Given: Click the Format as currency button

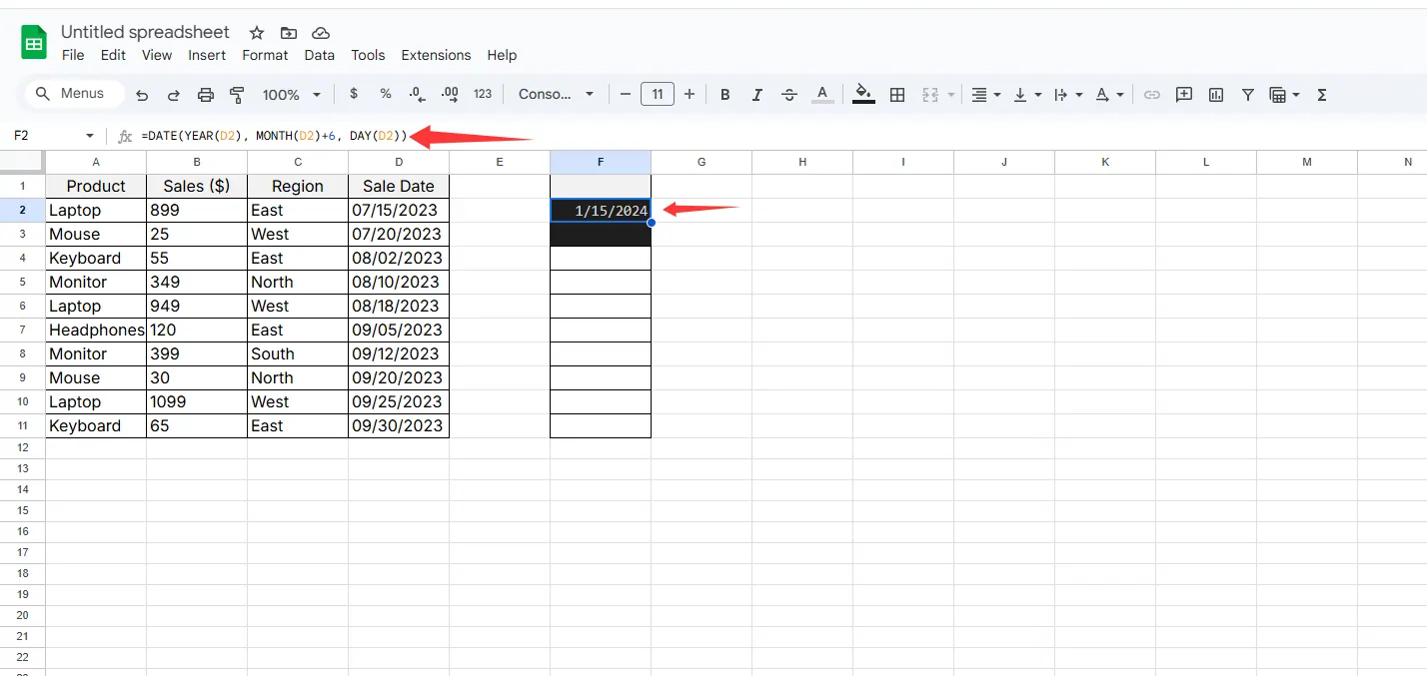Looking at the screenshot, I should (354, 94).
